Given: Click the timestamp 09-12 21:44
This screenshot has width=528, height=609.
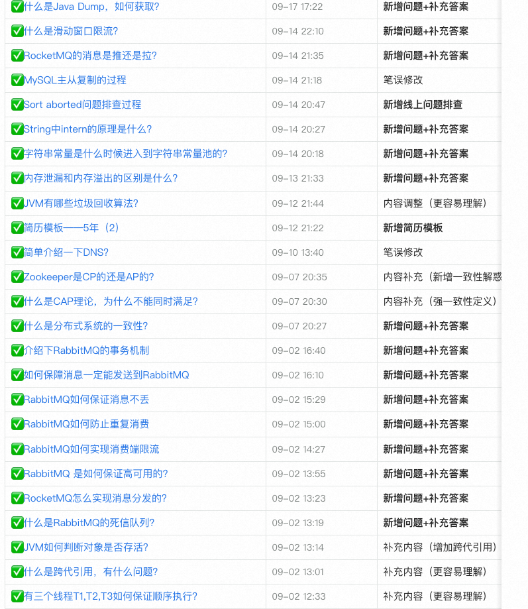Looking at the screenshot, I should (297, 203).
